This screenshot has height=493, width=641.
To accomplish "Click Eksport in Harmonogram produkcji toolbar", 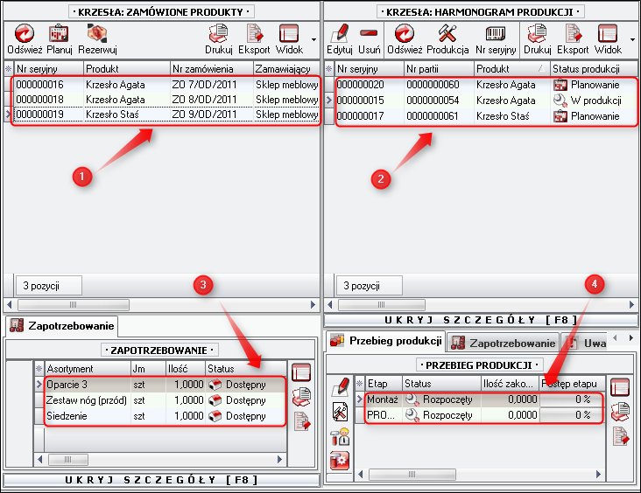I will [573, 39].
